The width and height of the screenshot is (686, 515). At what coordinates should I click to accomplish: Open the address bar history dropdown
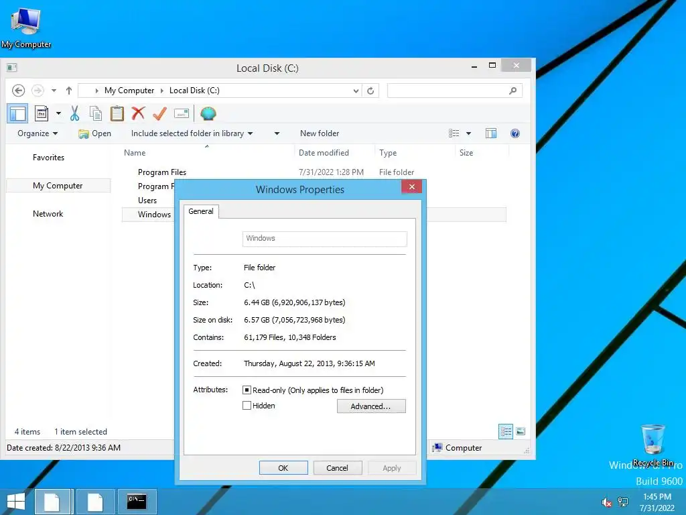tap(356, 91)
